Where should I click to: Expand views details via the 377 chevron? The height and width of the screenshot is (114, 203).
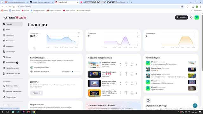pos(36,36)
